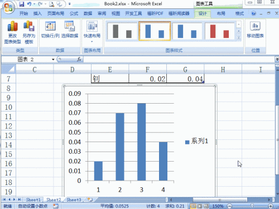
Task: Click the zoom slider handle
Action: tap(252, 206)
